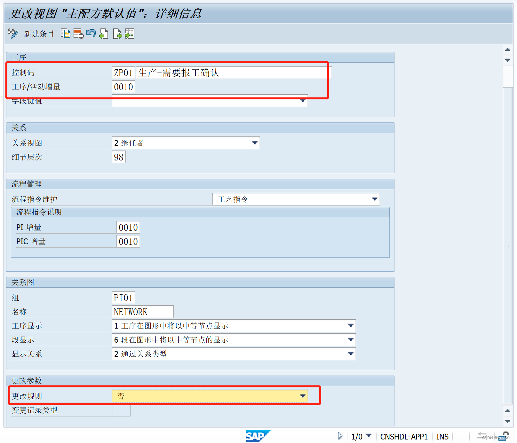Click the SAP logo in the status bar

pyautogui.click(x=258, y=436)
